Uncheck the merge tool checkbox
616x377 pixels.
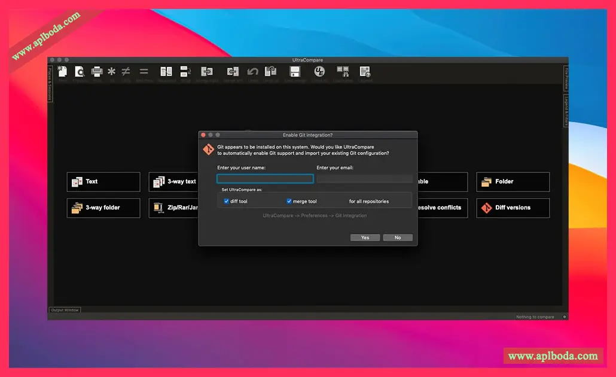pos(289,201)
